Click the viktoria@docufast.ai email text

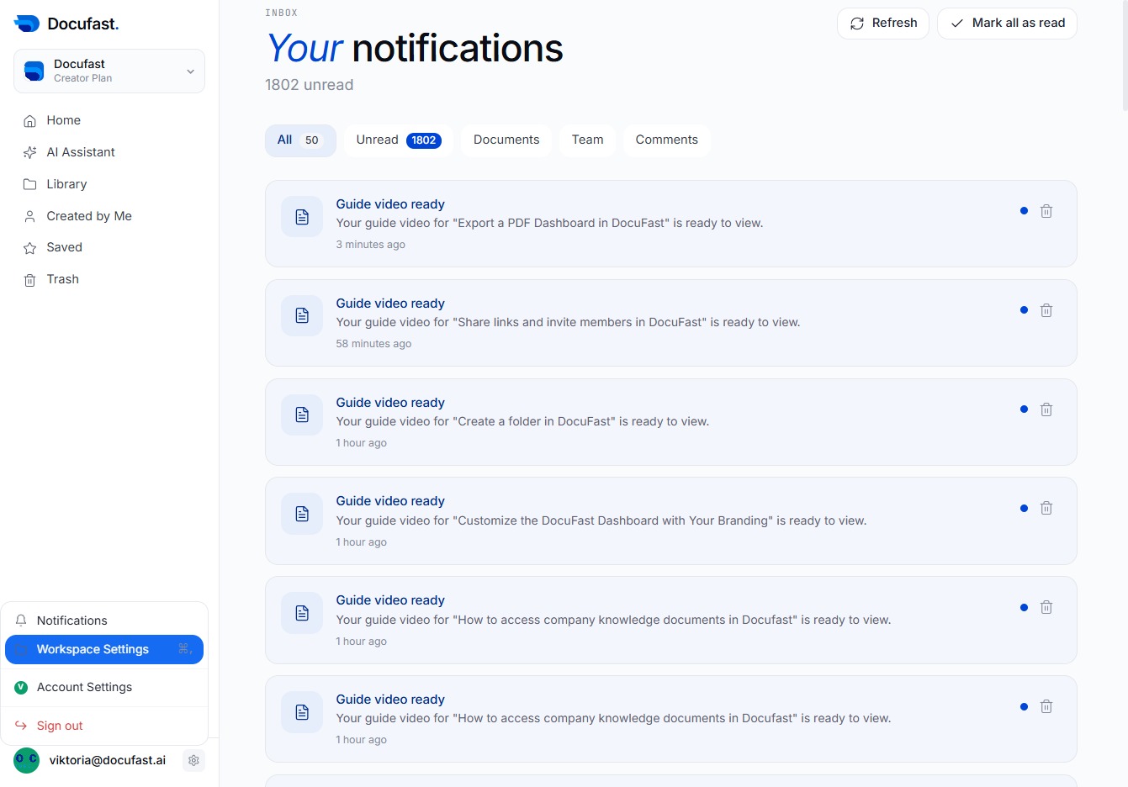[x=108, y=760]
